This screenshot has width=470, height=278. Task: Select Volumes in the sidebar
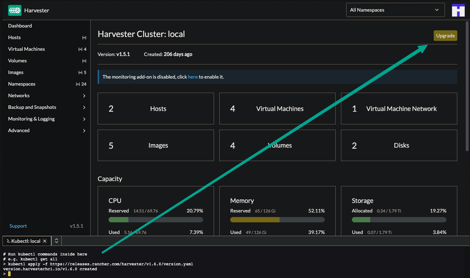[17, 61]
